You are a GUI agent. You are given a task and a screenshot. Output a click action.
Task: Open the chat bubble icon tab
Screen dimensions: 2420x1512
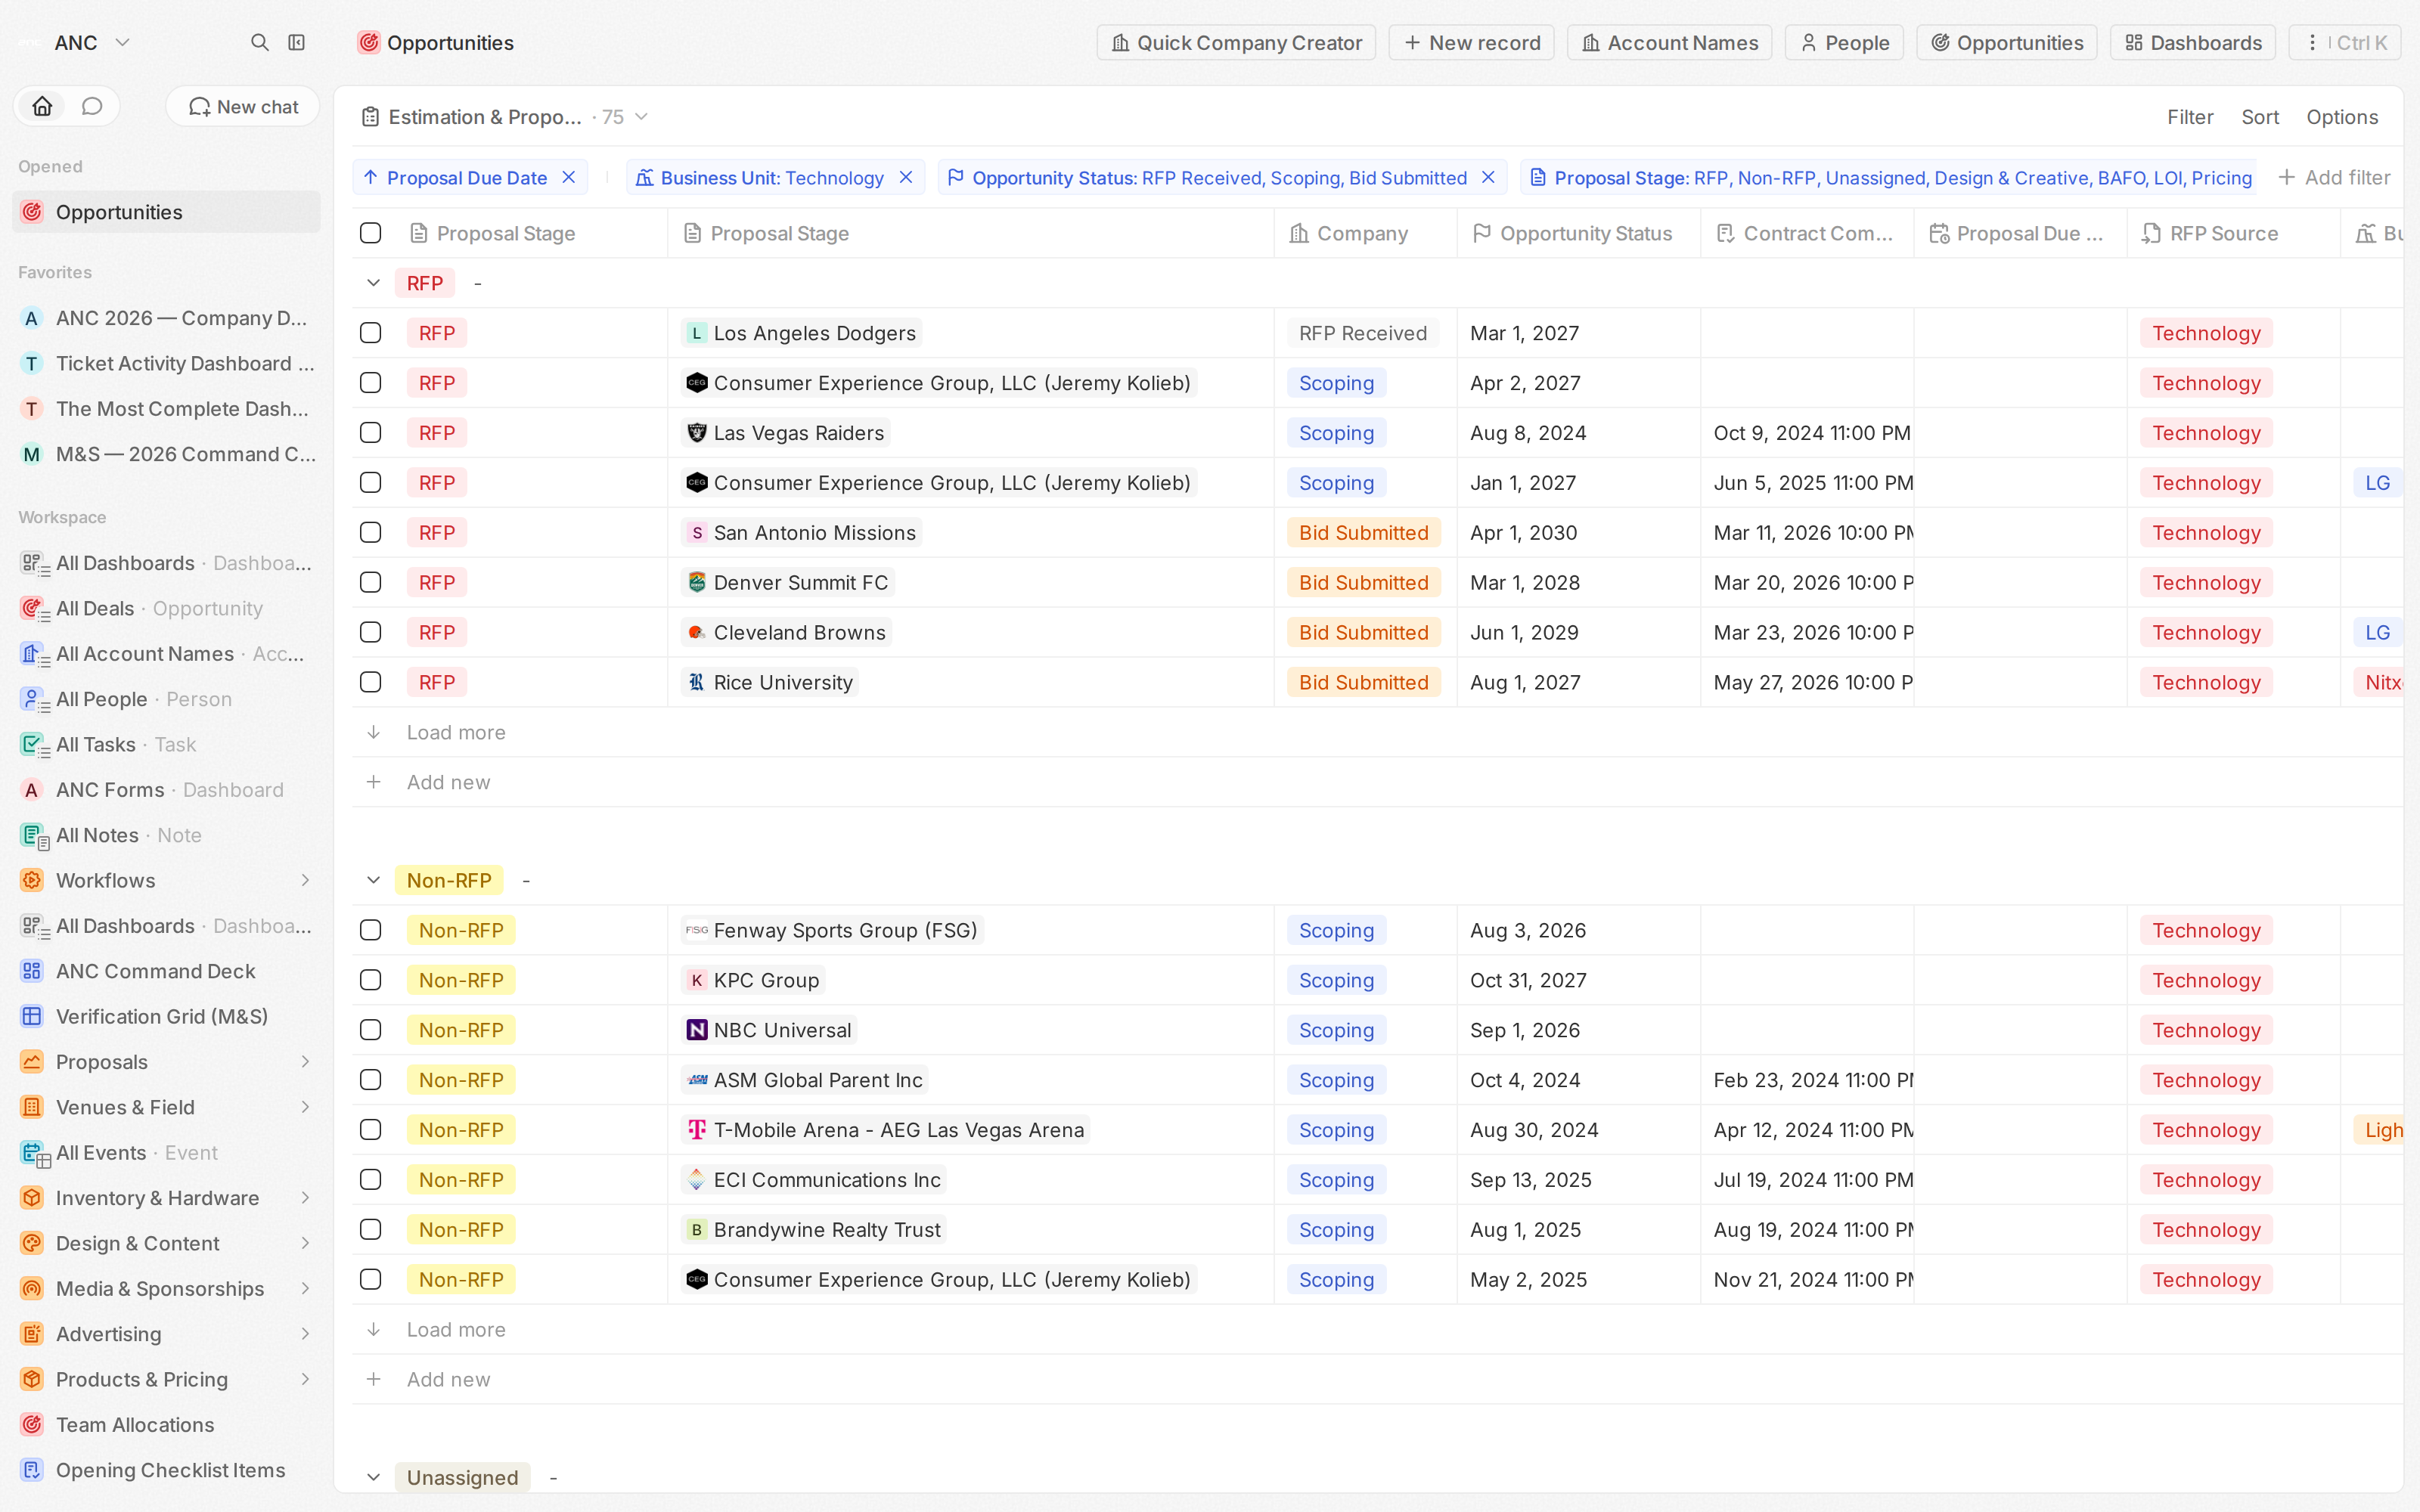[x=92, y=106]
